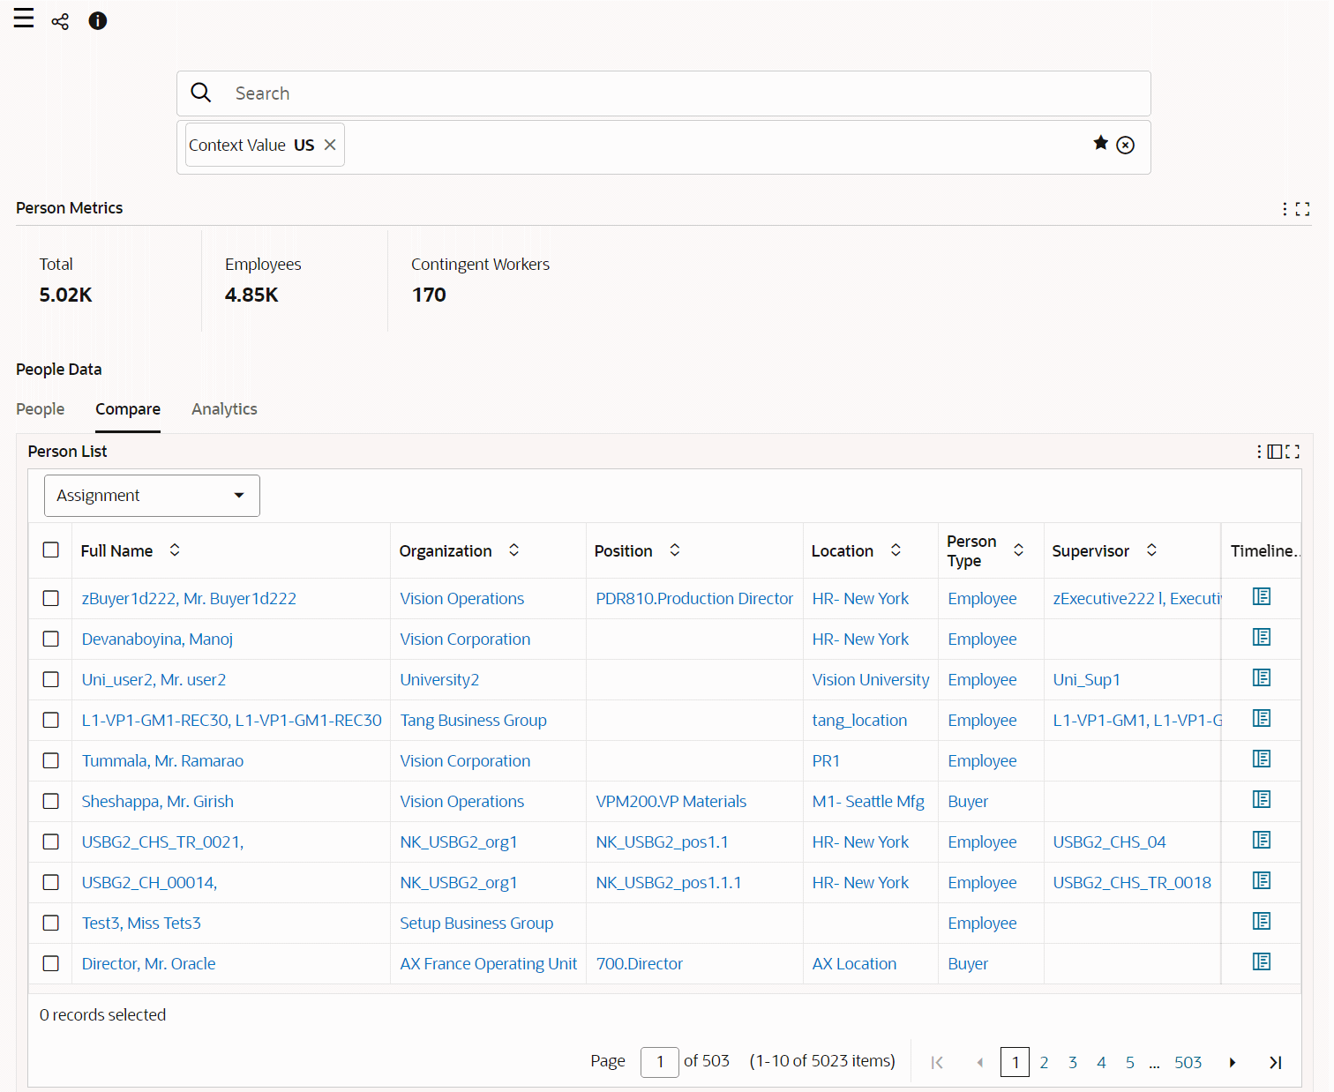Go to page 503

(1188, 1063)
